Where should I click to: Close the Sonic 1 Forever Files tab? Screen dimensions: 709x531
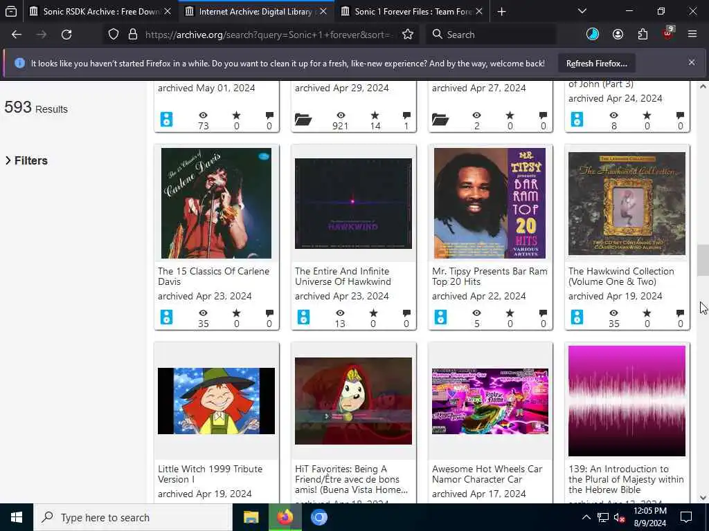479,12
